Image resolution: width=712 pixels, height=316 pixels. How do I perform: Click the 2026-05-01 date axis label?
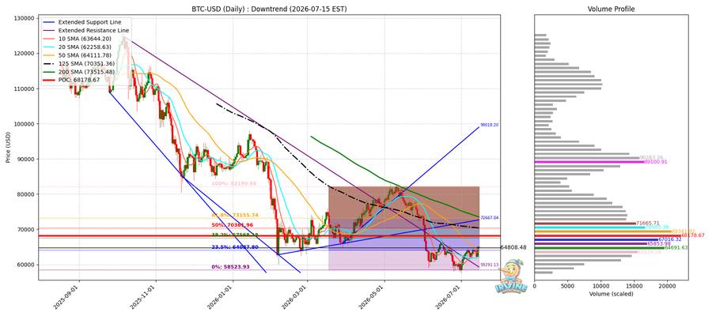tap(373, 297)
